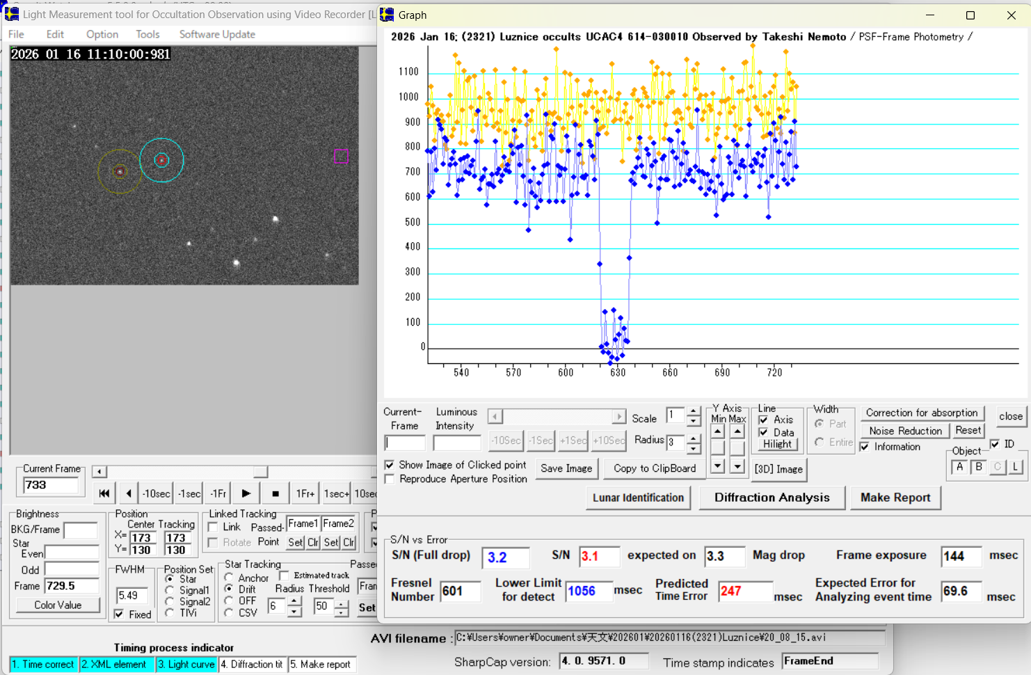Viewport: 1031px width, 675px height.
Task: Click Y Axis Min up arrow
Action: click(718, 432)
